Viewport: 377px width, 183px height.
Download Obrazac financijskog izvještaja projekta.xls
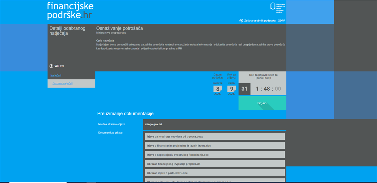(x=173, y=164)
